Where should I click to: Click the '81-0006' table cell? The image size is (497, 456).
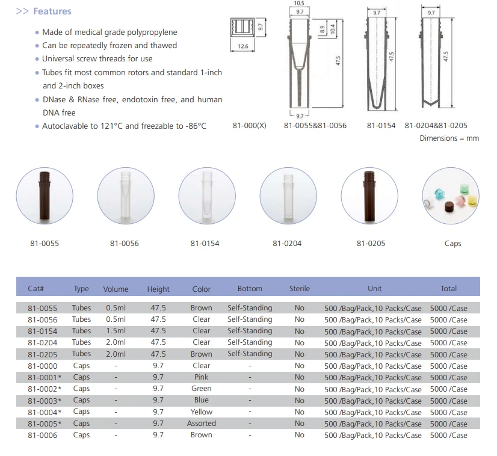click(x=43, y=436)
